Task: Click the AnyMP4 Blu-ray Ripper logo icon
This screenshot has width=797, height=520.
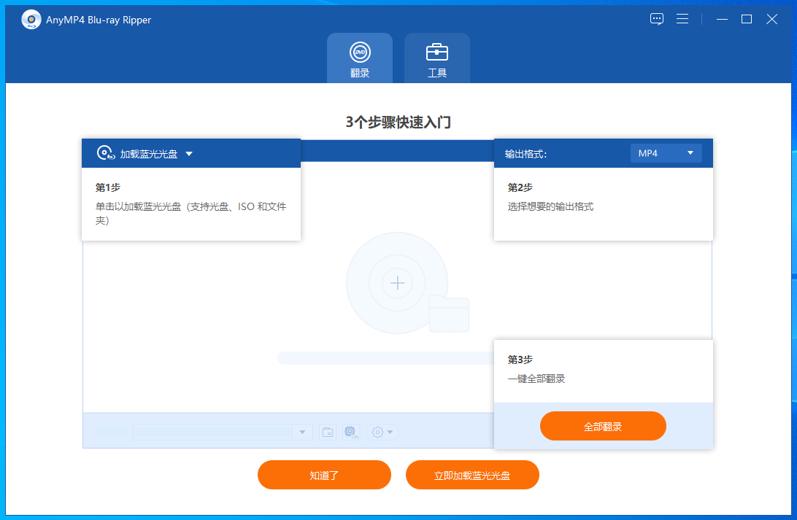Action: click(31, 20)
